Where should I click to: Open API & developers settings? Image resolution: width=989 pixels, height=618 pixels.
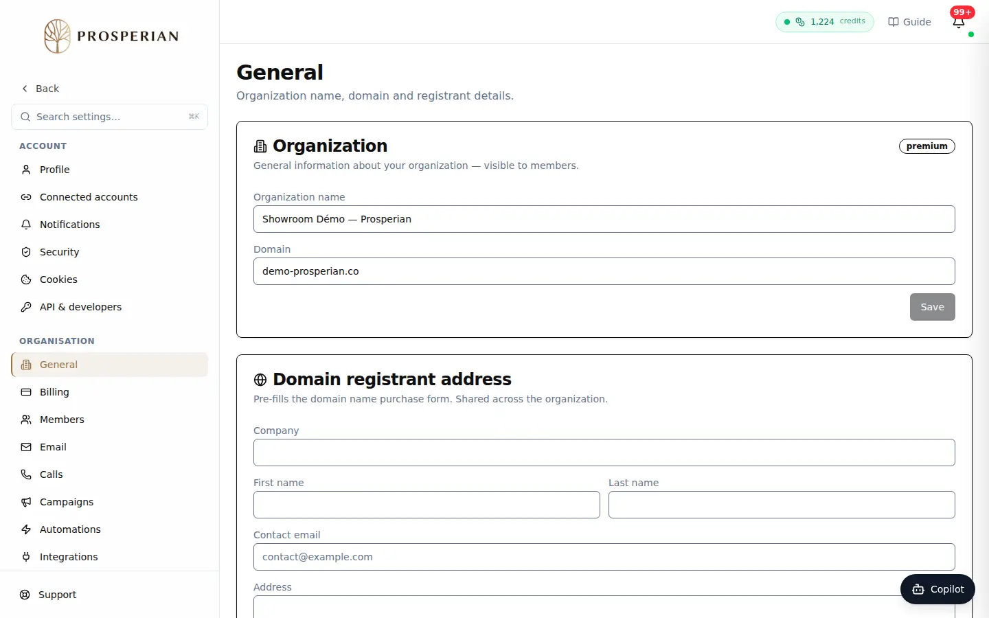pyautogui.click(x=110, y=307)
